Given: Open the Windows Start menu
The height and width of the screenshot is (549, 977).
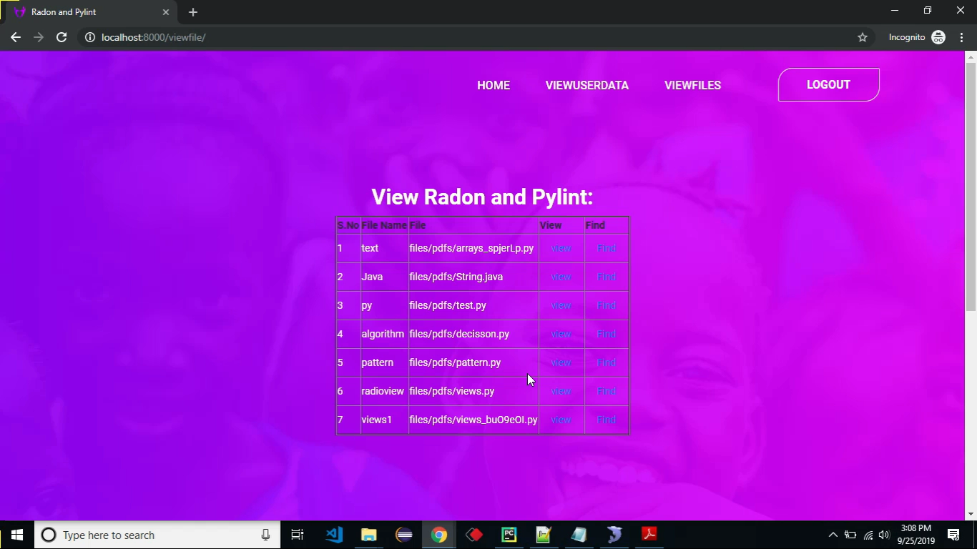Looking at the screenshot, I should click(17, 535).
